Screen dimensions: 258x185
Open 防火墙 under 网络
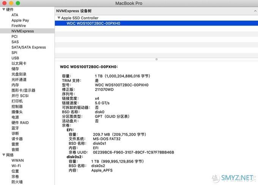17,182
